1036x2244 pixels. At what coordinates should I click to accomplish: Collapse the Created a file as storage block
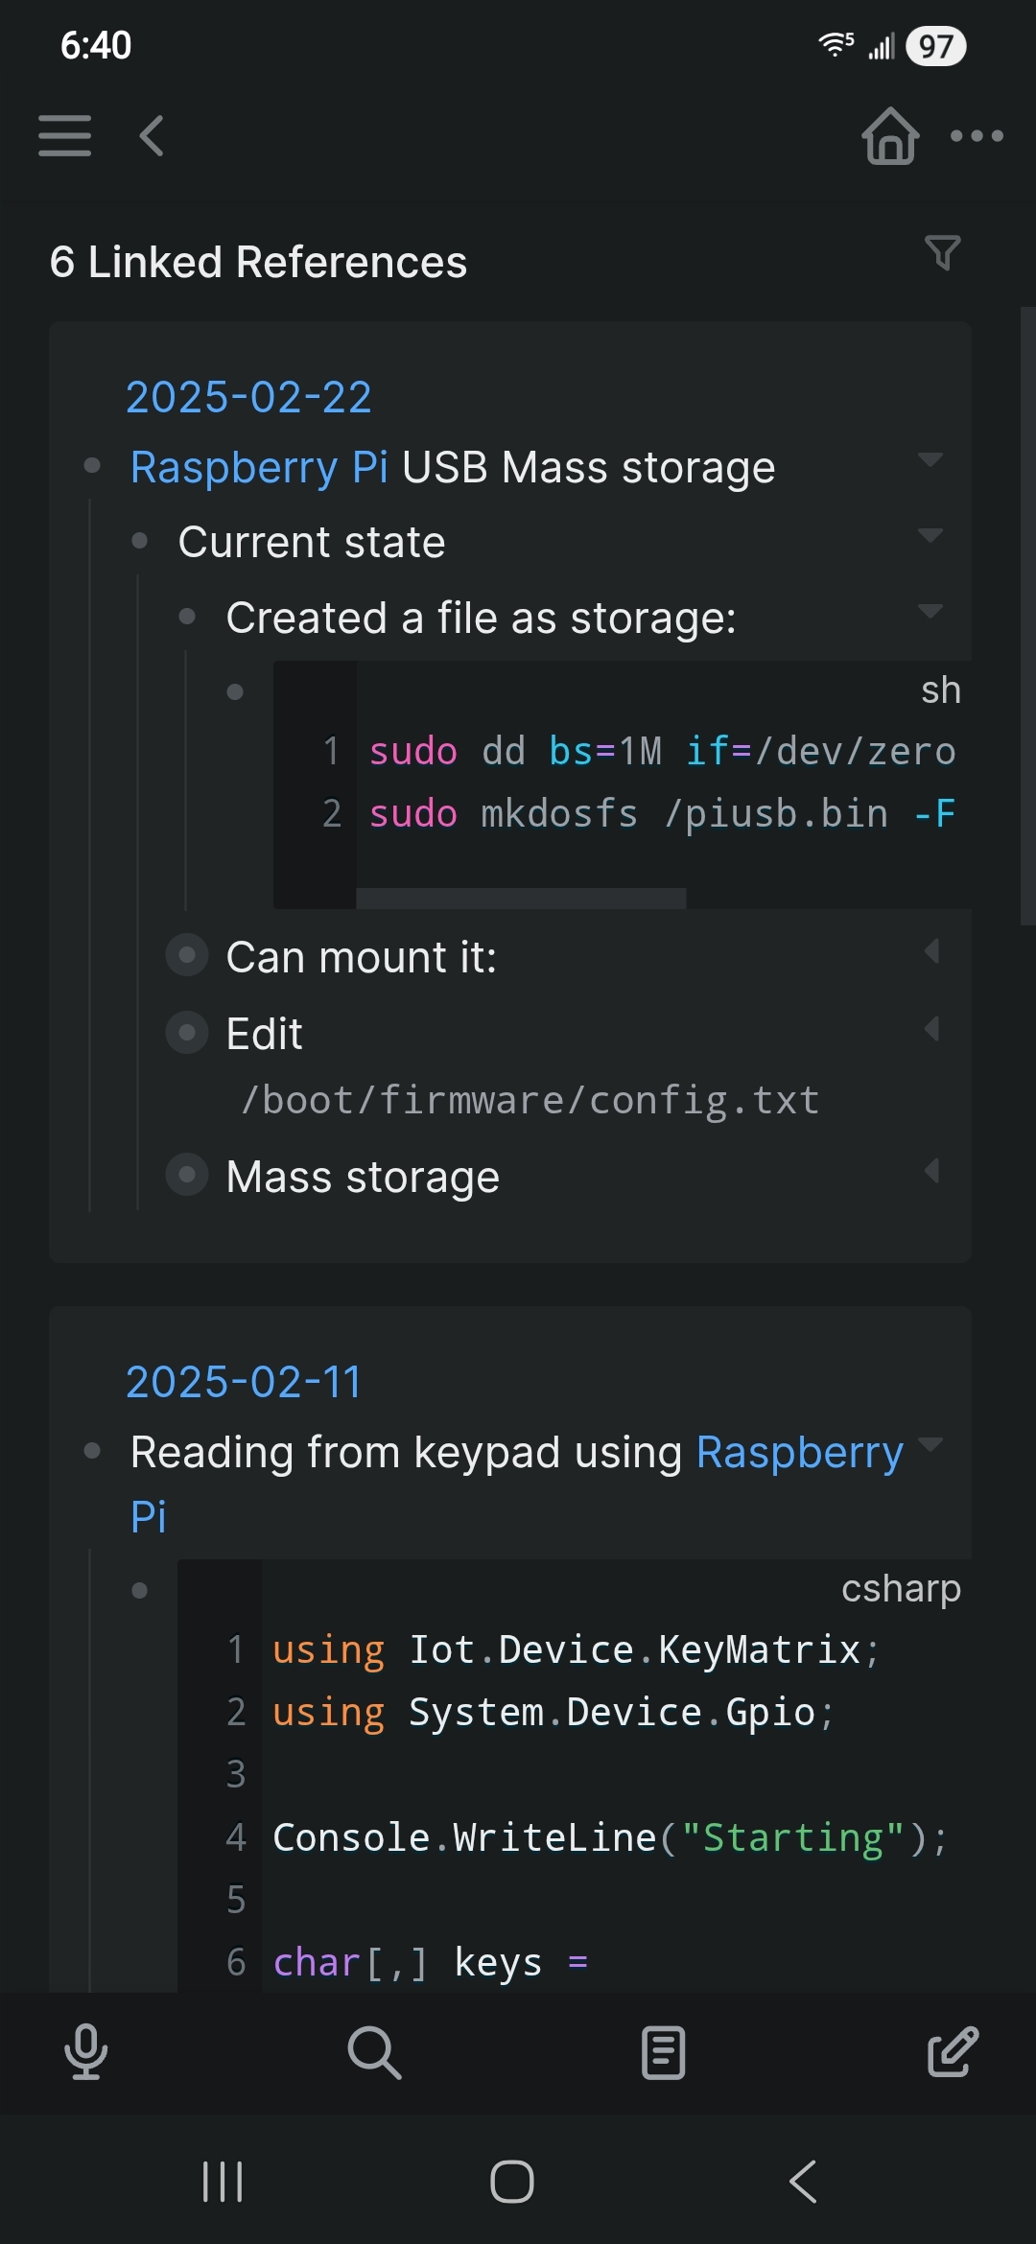(x=930, y=611)
